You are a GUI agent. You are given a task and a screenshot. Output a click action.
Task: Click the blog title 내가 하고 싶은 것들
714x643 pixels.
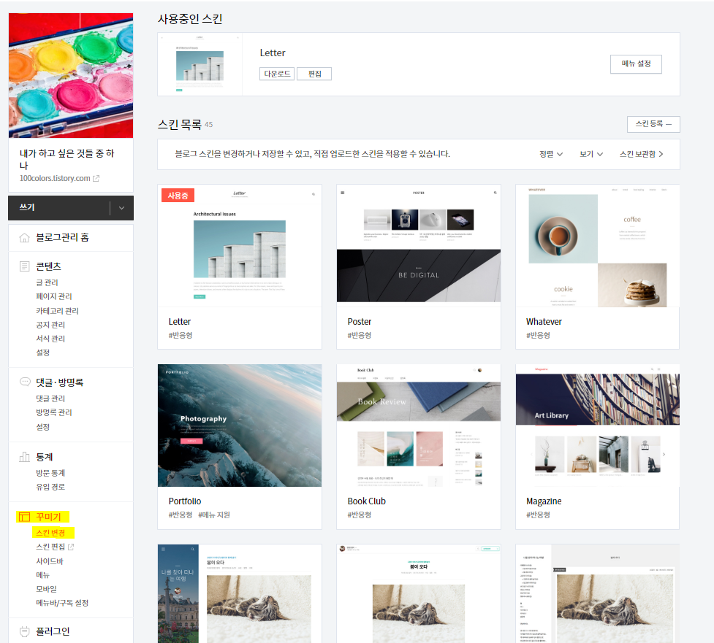(x=67, y=159)
